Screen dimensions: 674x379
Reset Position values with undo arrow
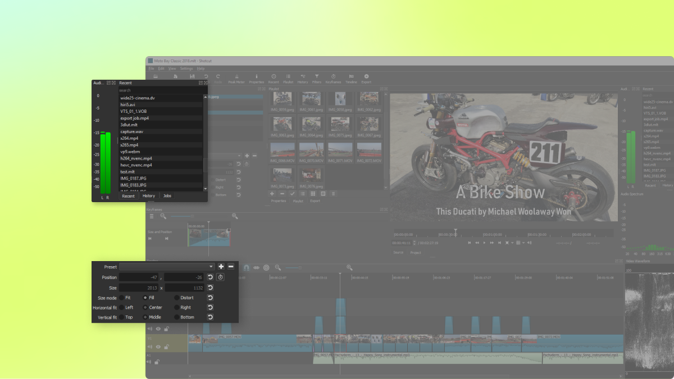pyautogui.click(x=210, y=277)
